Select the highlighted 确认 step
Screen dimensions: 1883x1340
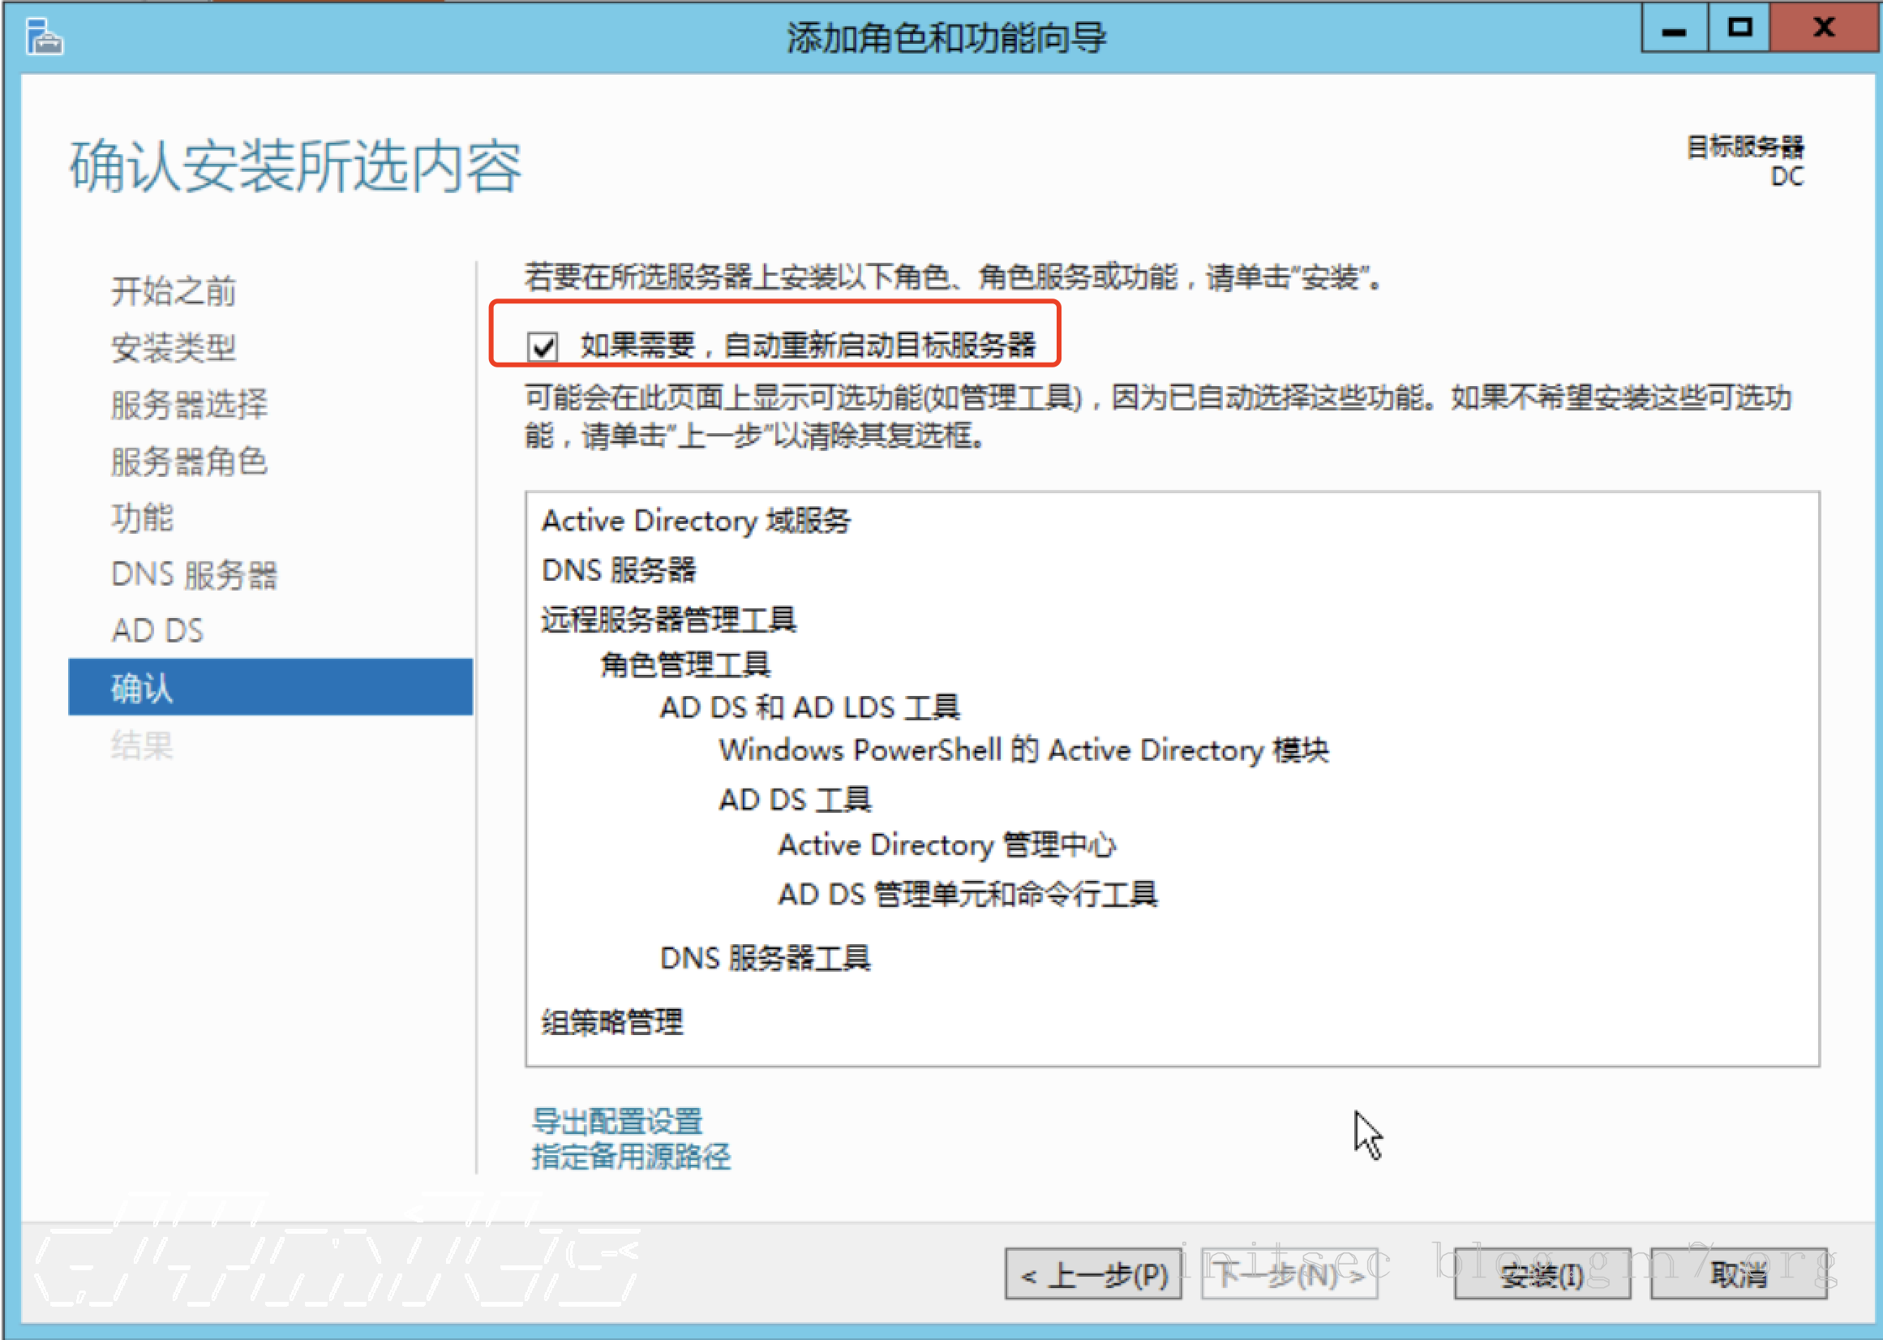tap(141, 687)
